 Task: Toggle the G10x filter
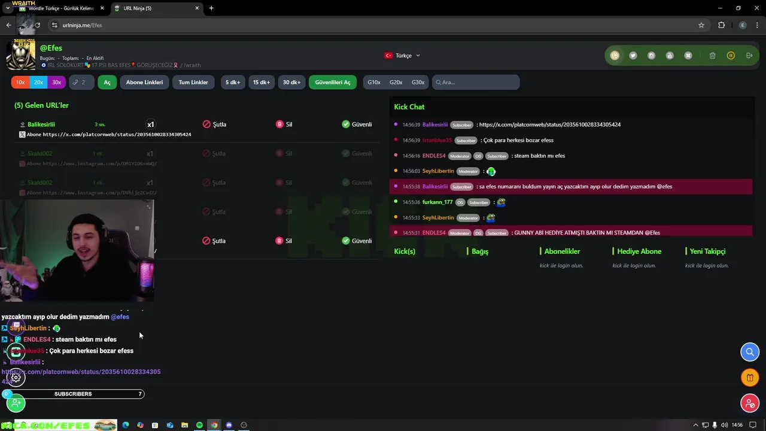click(x=374, y=83)
